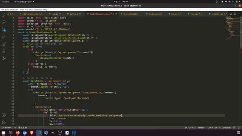
Task: Click the Swal.fire call on line 34
Action: click(50, 113)
